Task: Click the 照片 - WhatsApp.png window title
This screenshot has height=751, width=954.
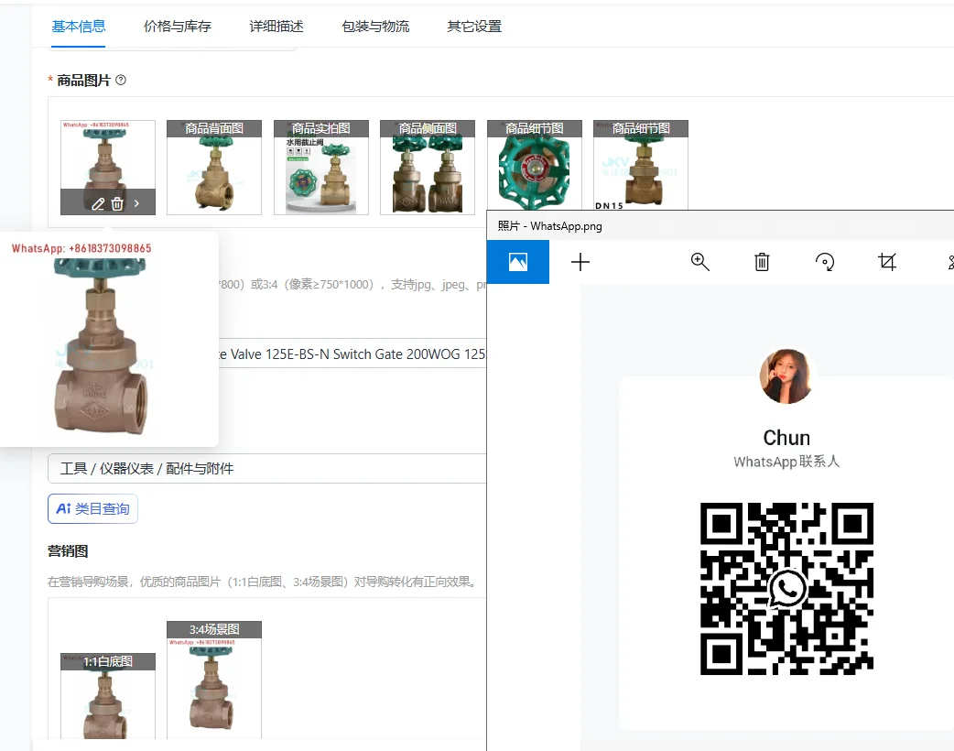Action: 550,226
